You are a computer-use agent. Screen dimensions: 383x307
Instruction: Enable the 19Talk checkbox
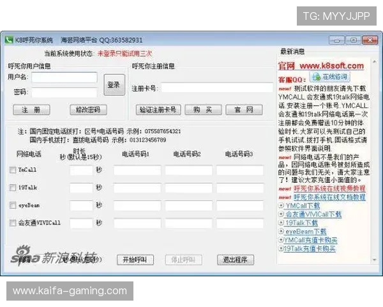point(13,187)
